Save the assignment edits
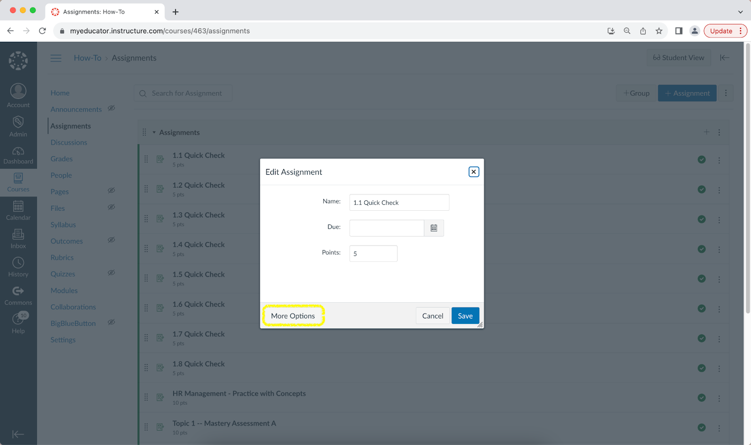This screenshot has height=445, width=751. [x=465, y=316]
